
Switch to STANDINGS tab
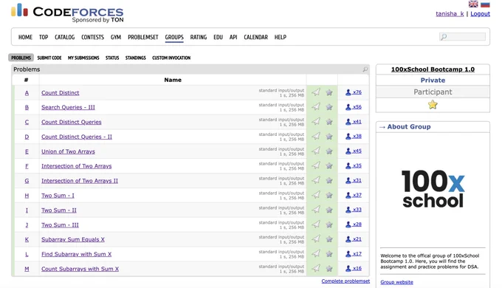point(135,58)
